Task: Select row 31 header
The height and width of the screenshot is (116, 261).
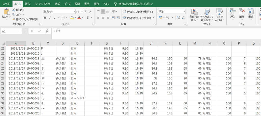Action: [3, 98]
